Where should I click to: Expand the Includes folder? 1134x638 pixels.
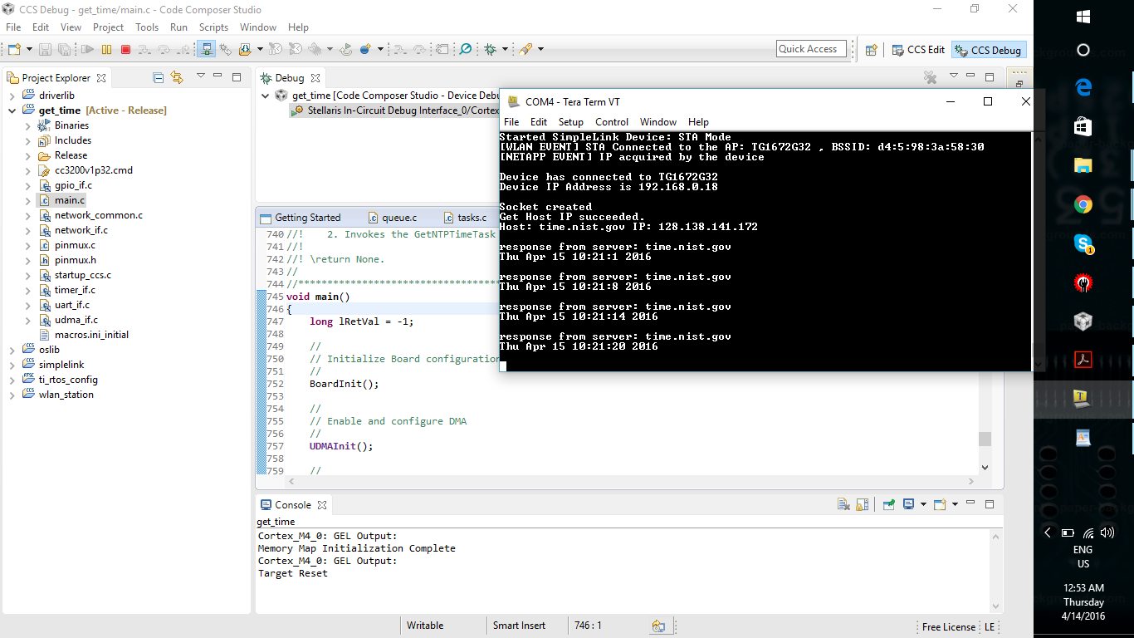click(28, 140)
